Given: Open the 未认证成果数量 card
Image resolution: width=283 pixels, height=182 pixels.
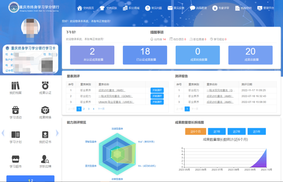Looking at the screenshot, I should [x=92, y=55].
